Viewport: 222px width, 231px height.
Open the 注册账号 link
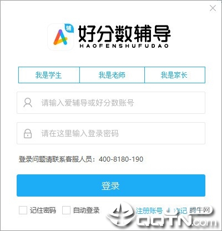tap(149, 210)
